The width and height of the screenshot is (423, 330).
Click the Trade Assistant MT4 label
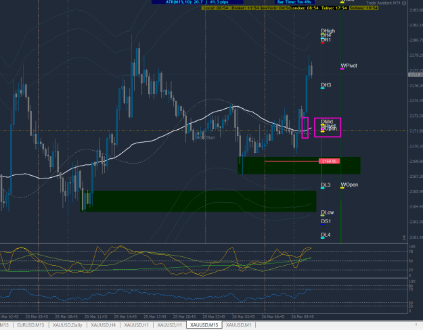pyautogui.click(x=383, y=3)
